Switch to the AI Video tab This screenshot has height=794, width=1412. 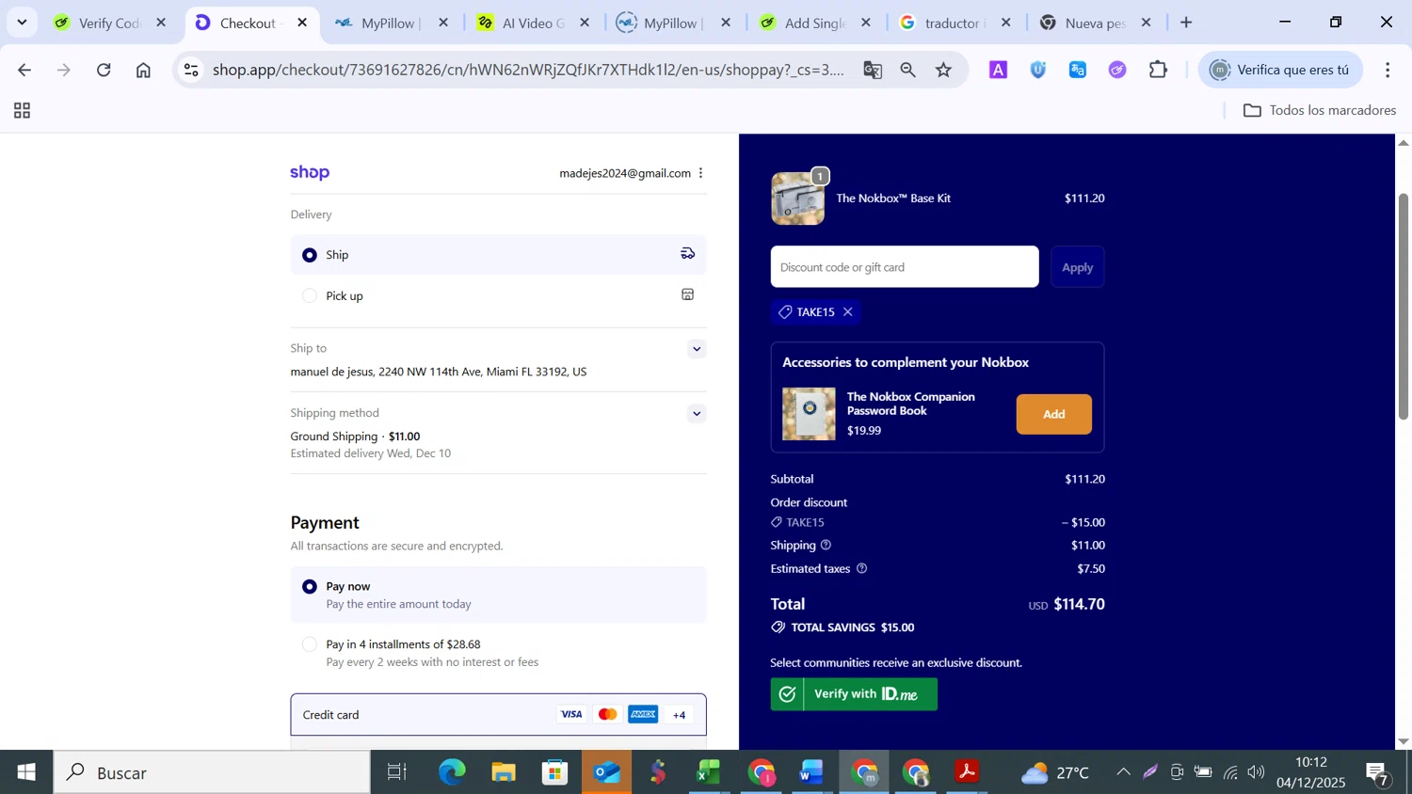[533, 23]
